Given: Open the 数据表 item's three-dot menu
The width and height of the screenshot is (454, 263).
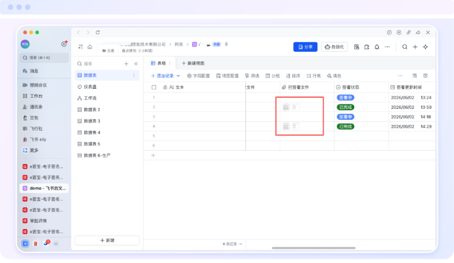Looking at the screenshot, I should 134,75.
